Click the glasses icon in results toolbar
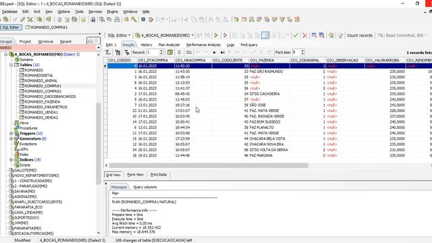Viewport: 432px width, 243px height. 189,53
